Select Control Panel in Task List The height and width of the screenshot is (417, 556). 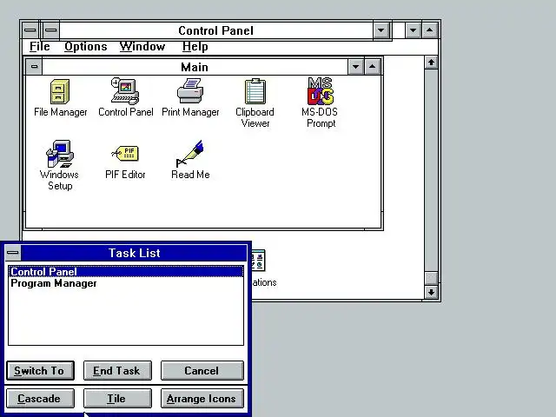click(x=126, y=272)
